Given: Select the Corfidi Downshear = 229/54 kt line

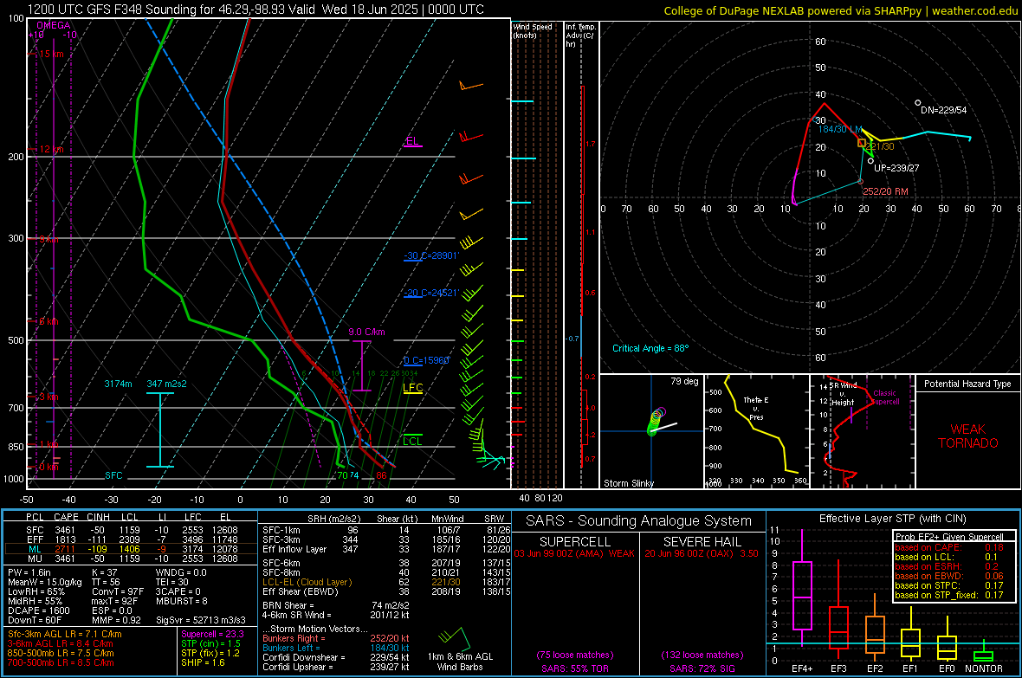Looking at the screenshot, I should click(336, 658).
